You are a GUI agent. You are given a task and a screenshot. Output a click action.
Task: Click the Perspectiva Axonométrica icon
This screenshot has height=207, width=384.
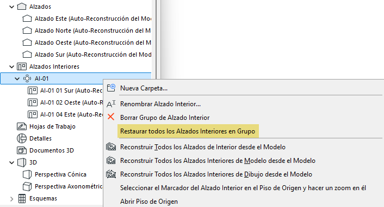pyautogui.click(x=27, y=186)
